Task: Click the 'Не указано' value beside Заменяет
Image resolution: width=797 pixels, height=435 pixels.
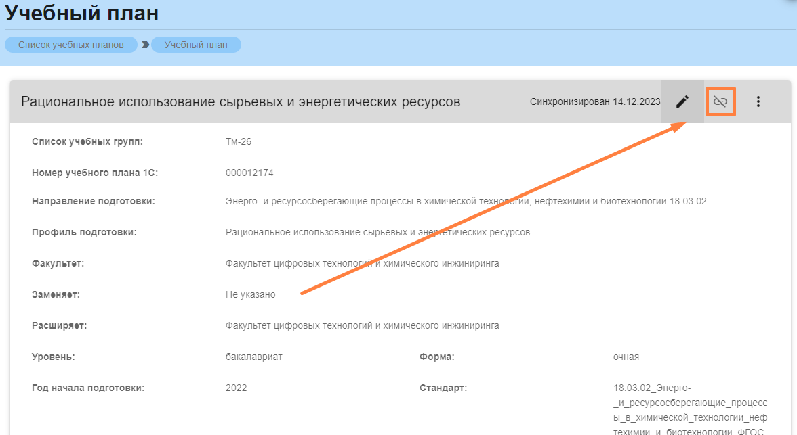Action: tap(250, 294)
